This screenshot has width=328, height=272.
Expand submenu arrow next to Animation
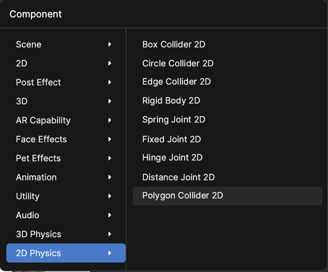coord(109,177)
